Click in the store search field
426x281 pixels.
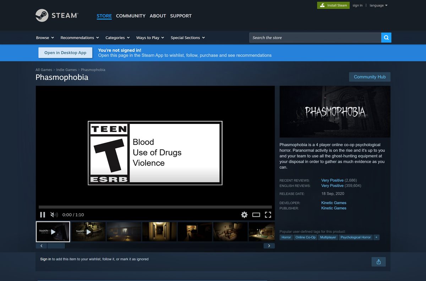coord(315,38)
